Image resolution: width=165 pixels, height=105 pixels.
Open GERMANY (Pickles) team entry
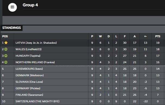[28, 88]
